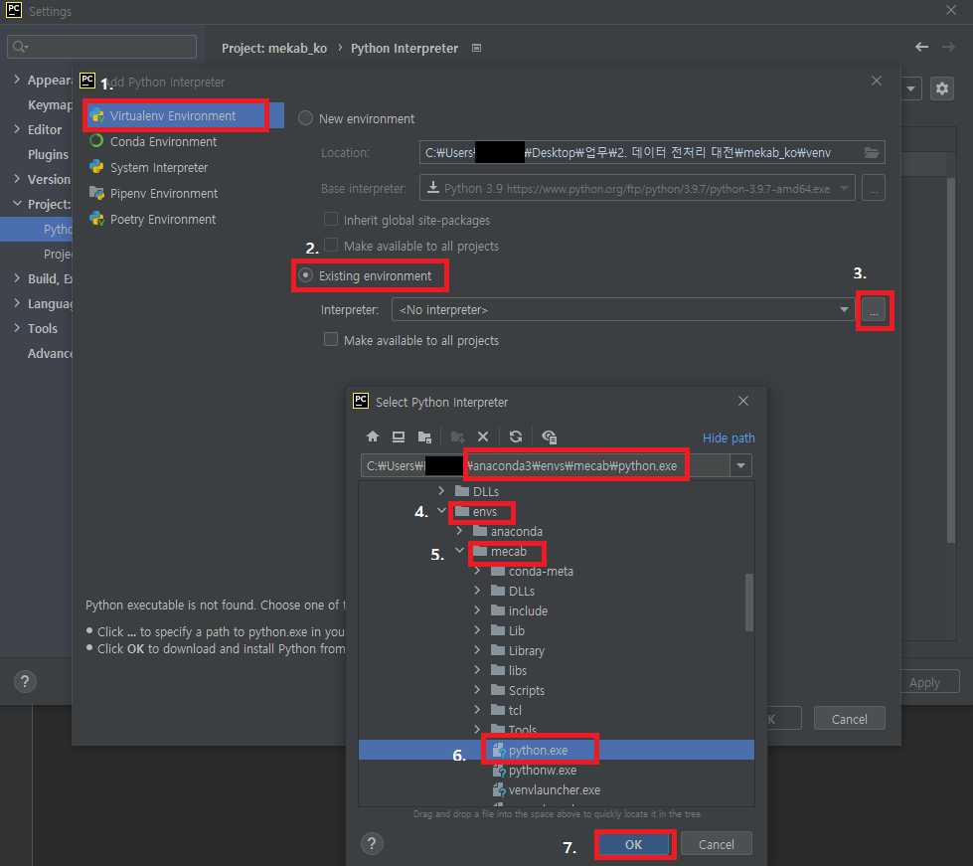
Task: Click Python Interpreter breadcrumb
Action: (x=405, y=49)
